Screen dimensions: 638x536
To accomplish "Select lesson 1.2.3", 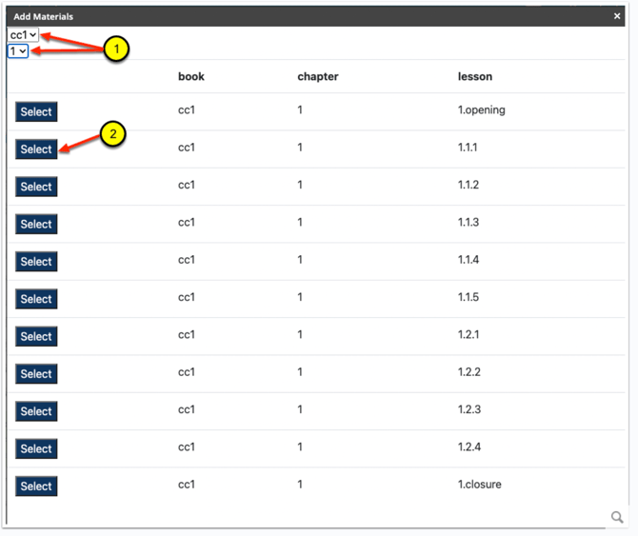I will point(36,410).
